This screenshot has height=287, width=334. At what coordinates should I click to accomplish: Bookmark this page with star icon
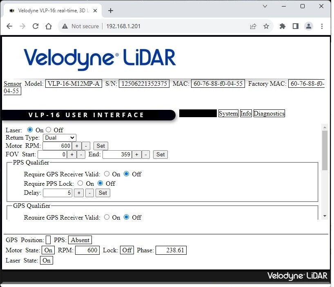click(x=266, y=26)
